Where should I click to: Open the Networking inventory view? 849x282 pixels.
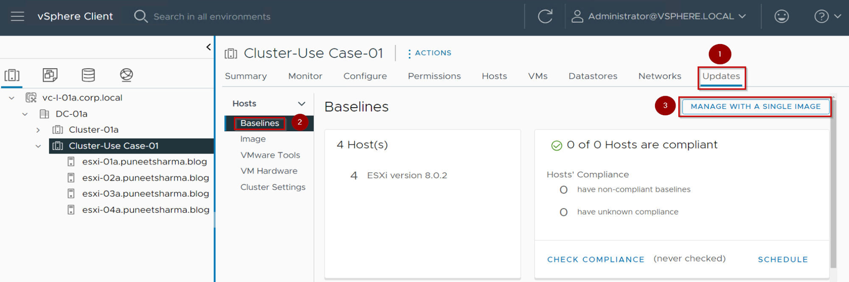(x=126, y=75)
